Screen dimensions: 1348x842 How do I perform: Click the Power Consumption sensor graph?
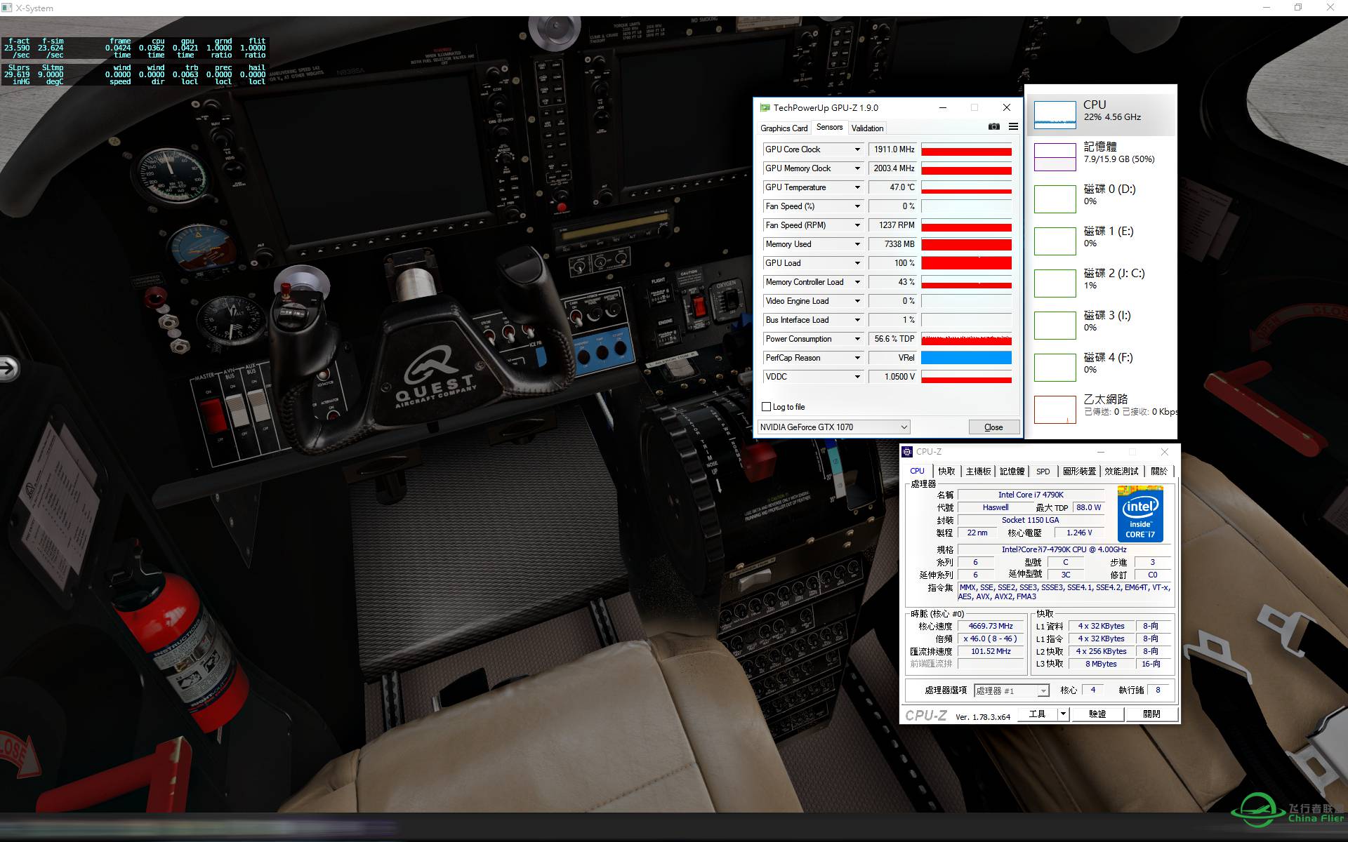(x=966, y=339)
